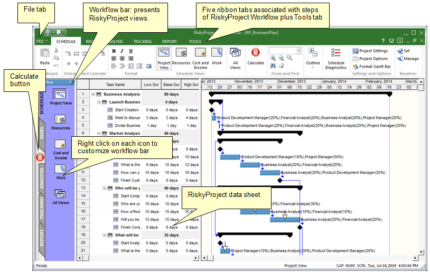Click the Undo arrow in the clipboard group
Screen dimensions: 430x272
tap(56, 65)
